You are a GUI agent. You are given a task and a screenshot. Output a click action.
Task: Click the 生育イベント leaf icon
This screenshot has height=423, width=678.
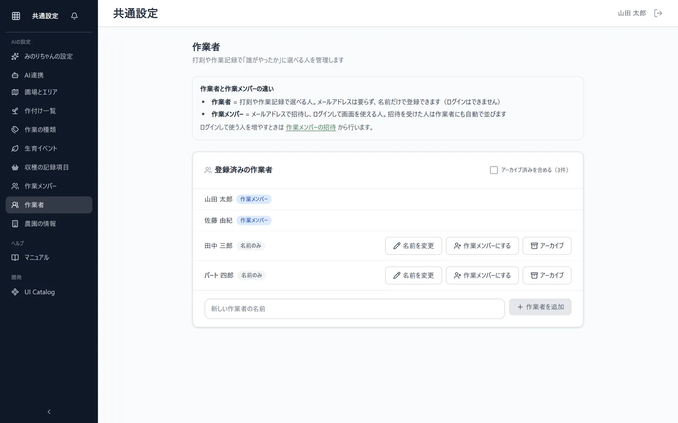pyautogui.click(x=15, y=148)
